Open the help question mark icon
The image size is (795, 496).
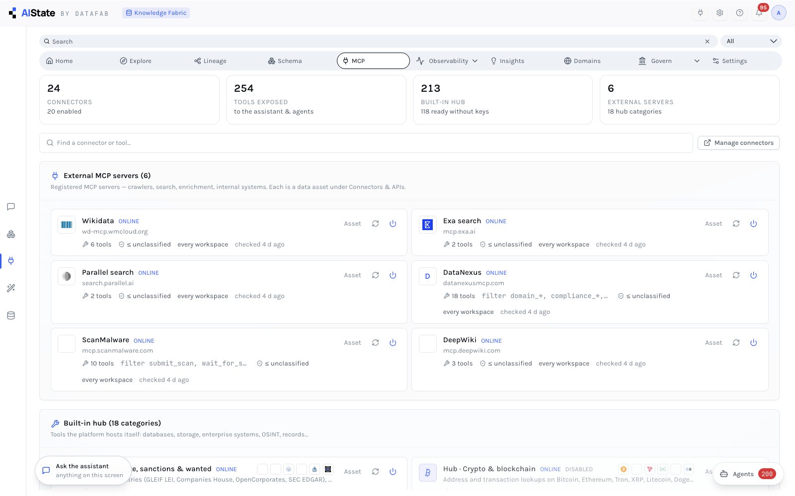pos(740,13)
